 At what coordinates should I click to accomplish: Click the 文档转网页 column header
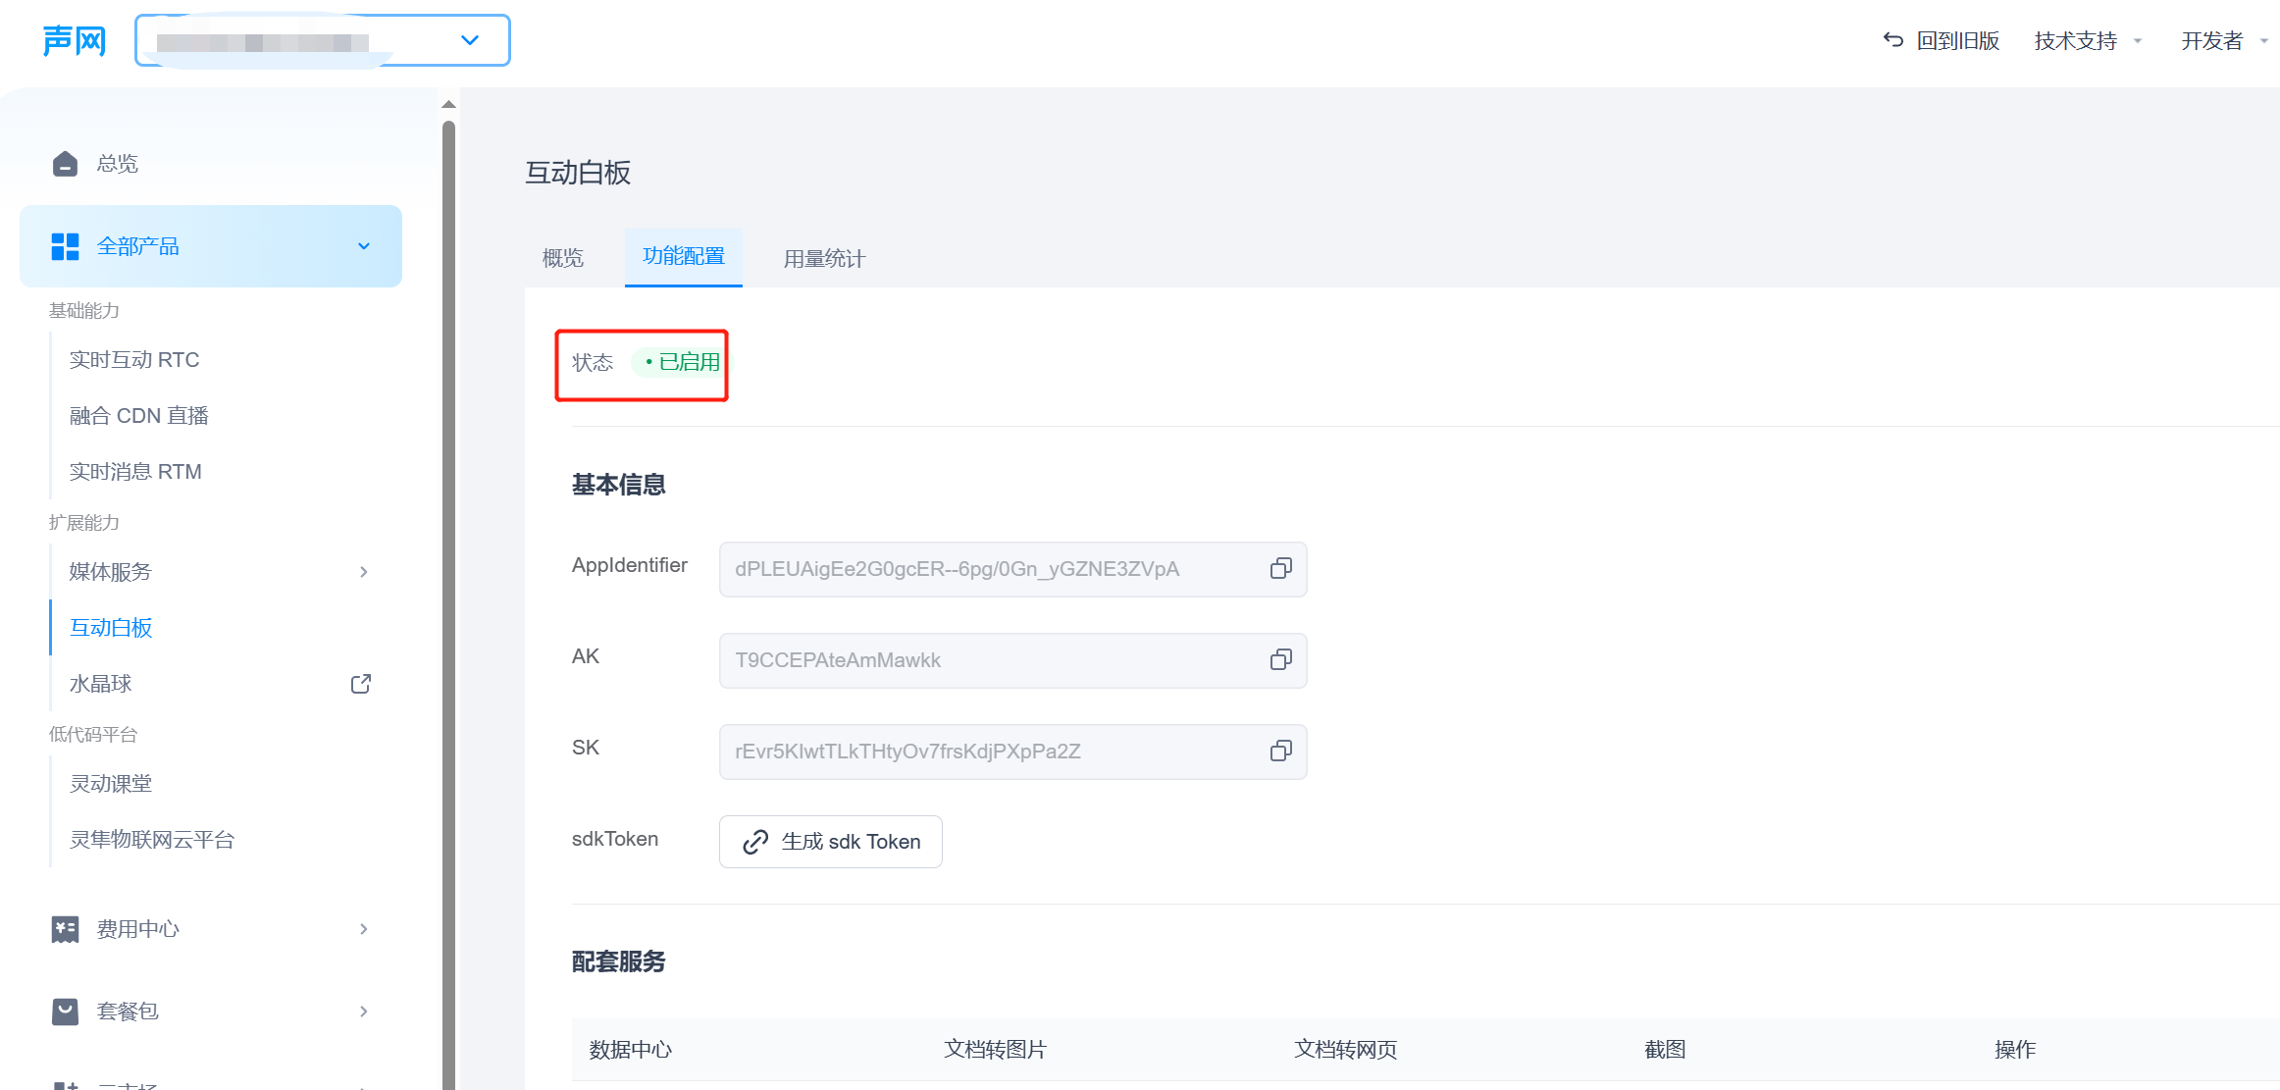(x=1345, y=1050)
